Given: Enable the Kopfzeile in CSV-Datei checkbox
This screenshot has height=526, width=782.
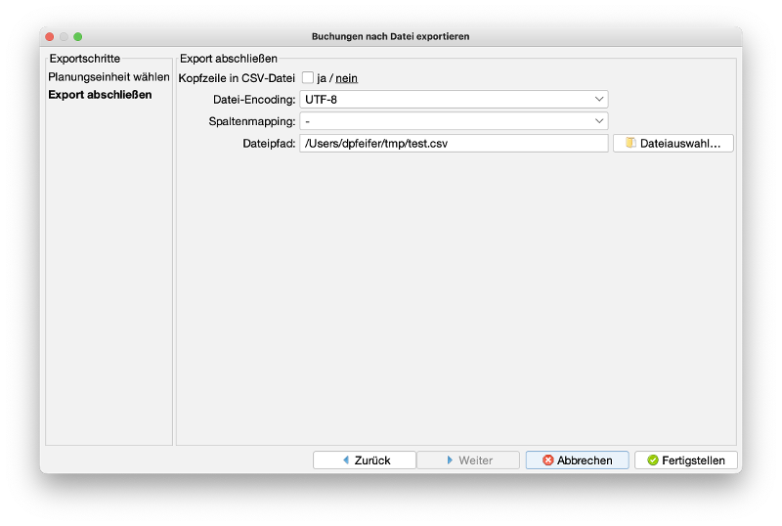Looking at the screenshot, I should [x=308, y=78].
